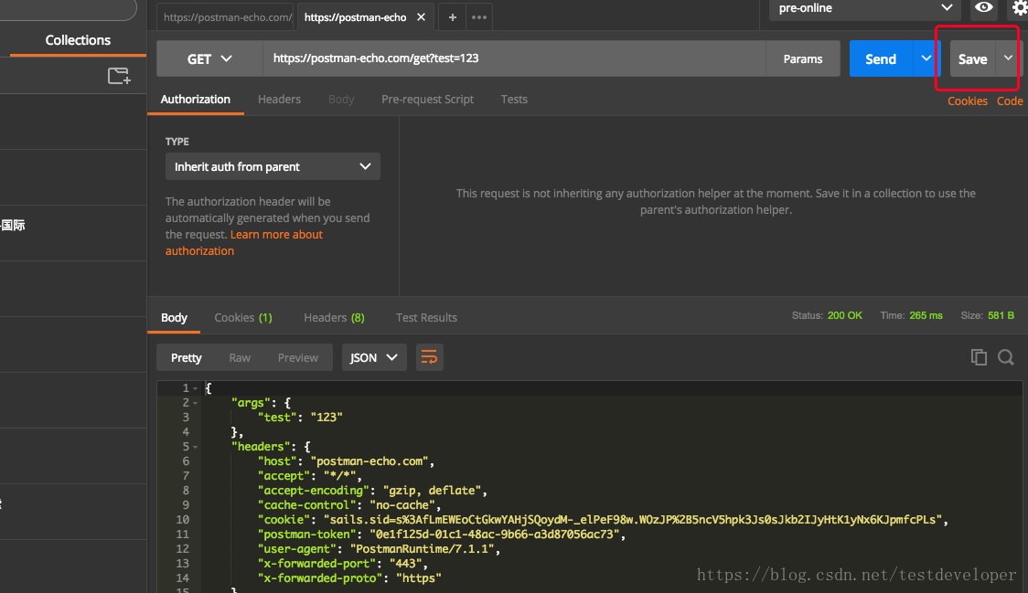Click the plus icon to add tab
The height and width of the screenshot is (593, 1028).
(x=452, y=17)
